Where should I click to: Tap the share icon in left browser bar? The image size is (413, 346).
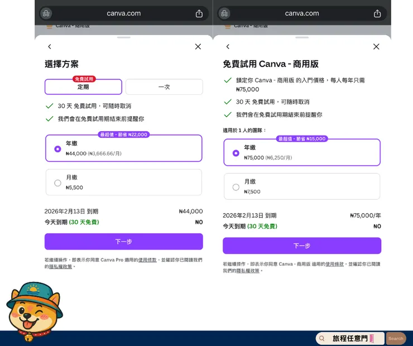click(199, 13)
